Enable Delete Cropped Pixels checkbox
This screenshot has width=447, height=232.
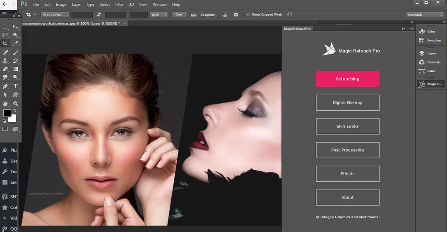click(248, 14)
